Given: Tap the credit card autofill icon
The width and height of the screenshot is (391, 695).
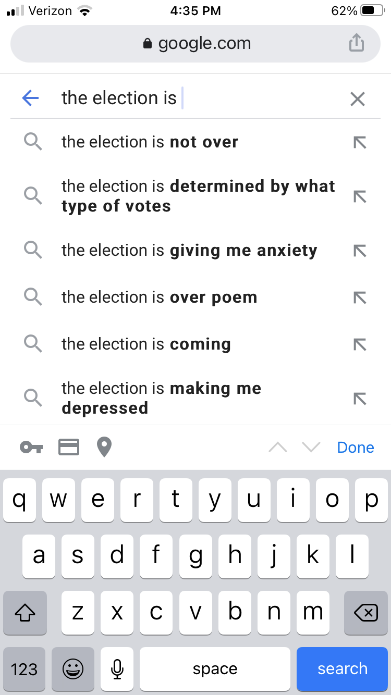Looking at the screenshot, I should click(x=69, y=447).
